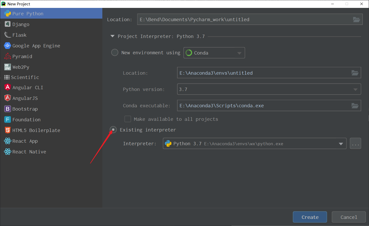Click the Web2Py project icon
Viewport: 369px width, 226px height.
click(8, 67)
